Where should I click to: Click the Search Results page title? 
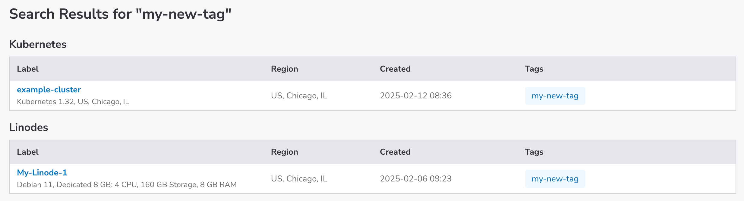click(x=120, y=14)
